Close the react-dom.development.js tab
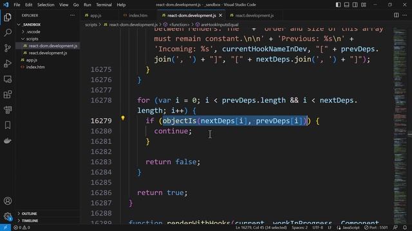Viewport: 412px width, 231px height. (220, 15)
